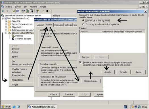Switch to the Mensajes tab
Image resolution: width=149 pixels, height=109 pixels.
click(x=58, y=25)
